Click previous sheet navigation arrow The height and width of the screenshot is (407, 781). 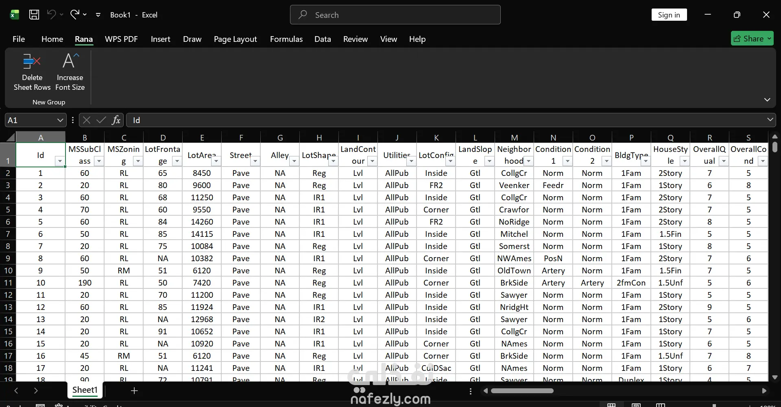click(x=16, y=391)
